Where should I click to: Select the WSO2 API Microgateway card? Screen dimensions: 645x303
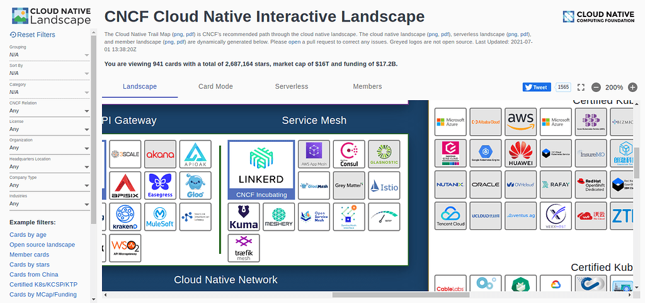[125, 248]
